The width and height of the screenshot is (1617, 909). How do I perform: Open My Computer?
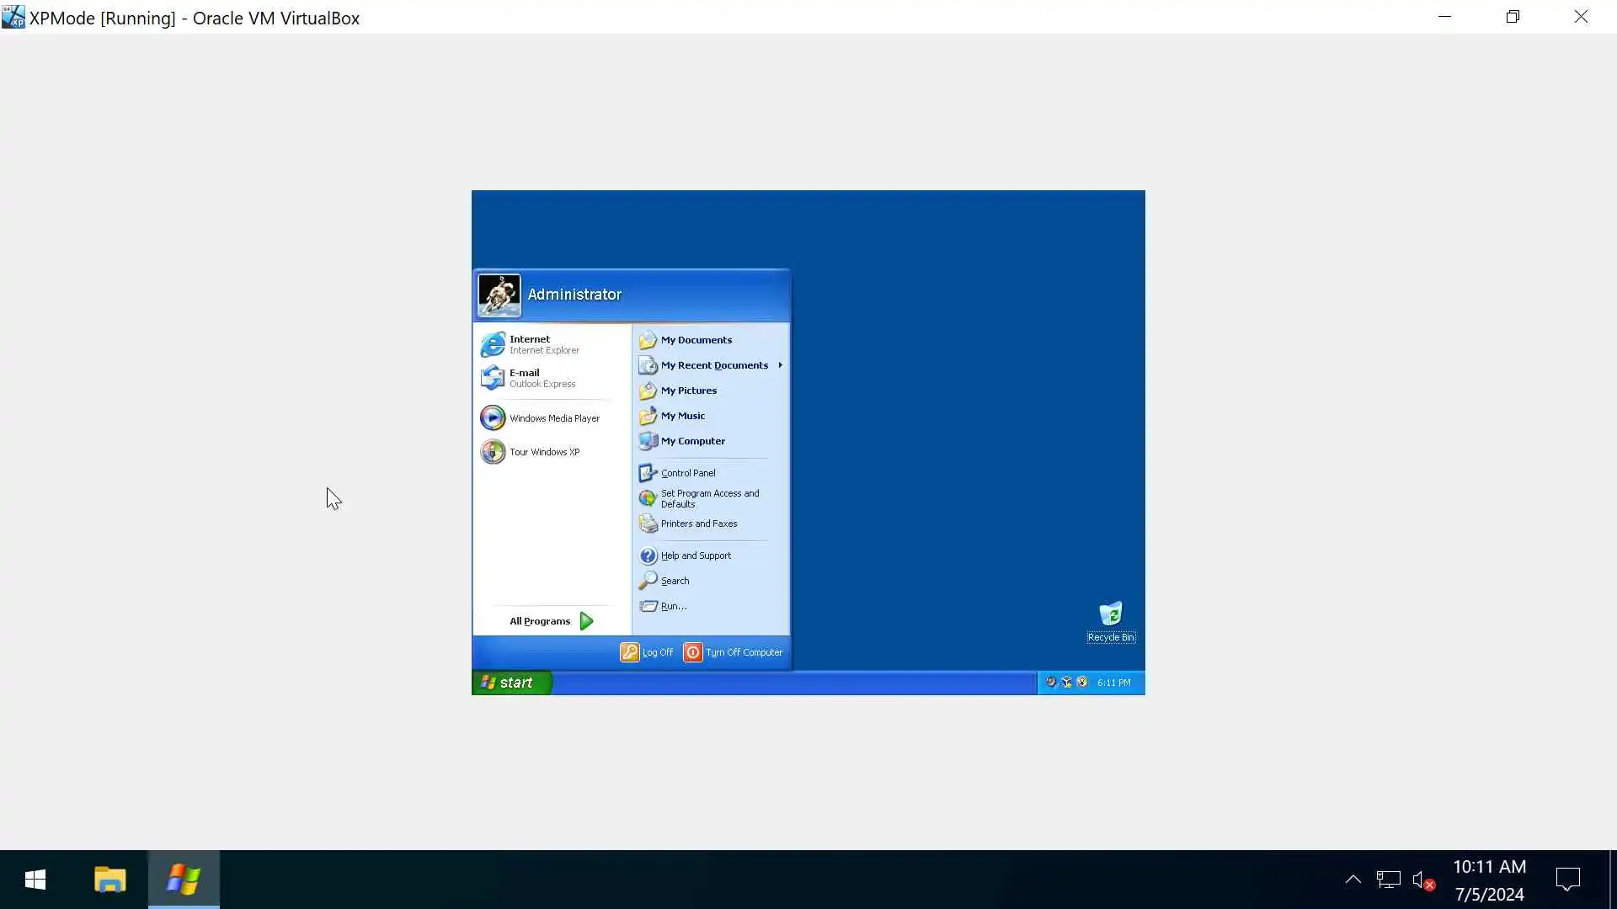[691, 441]
